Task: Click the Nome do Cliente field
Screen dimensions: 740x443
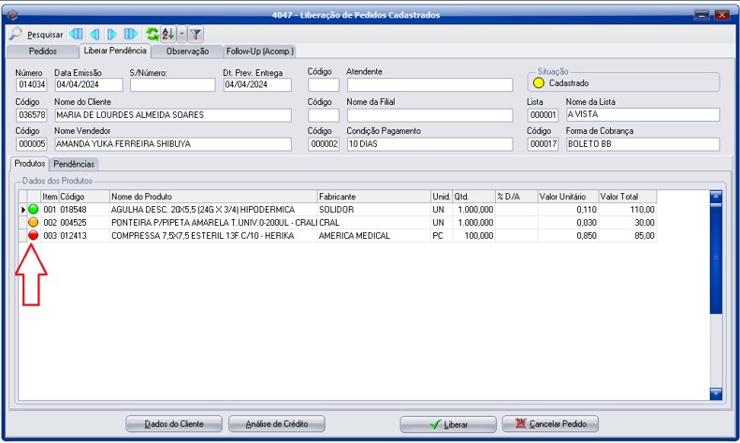Action: (x=172, y=115)
